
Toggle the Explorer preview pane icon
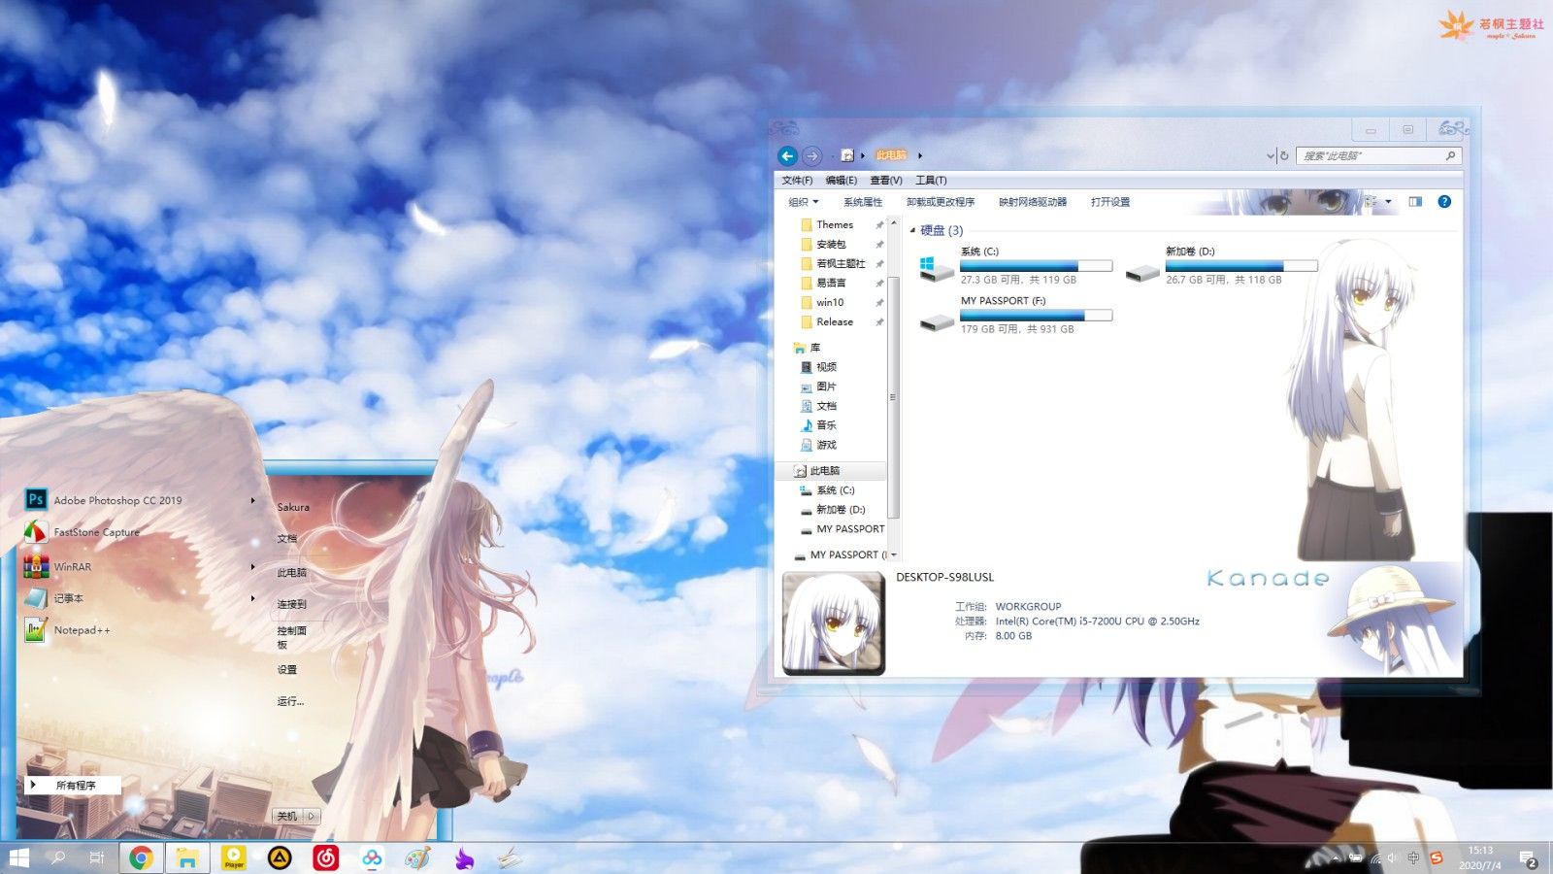point(1415,202)
